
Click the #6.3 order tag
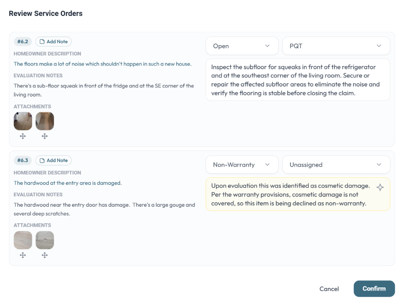point(23,160)
